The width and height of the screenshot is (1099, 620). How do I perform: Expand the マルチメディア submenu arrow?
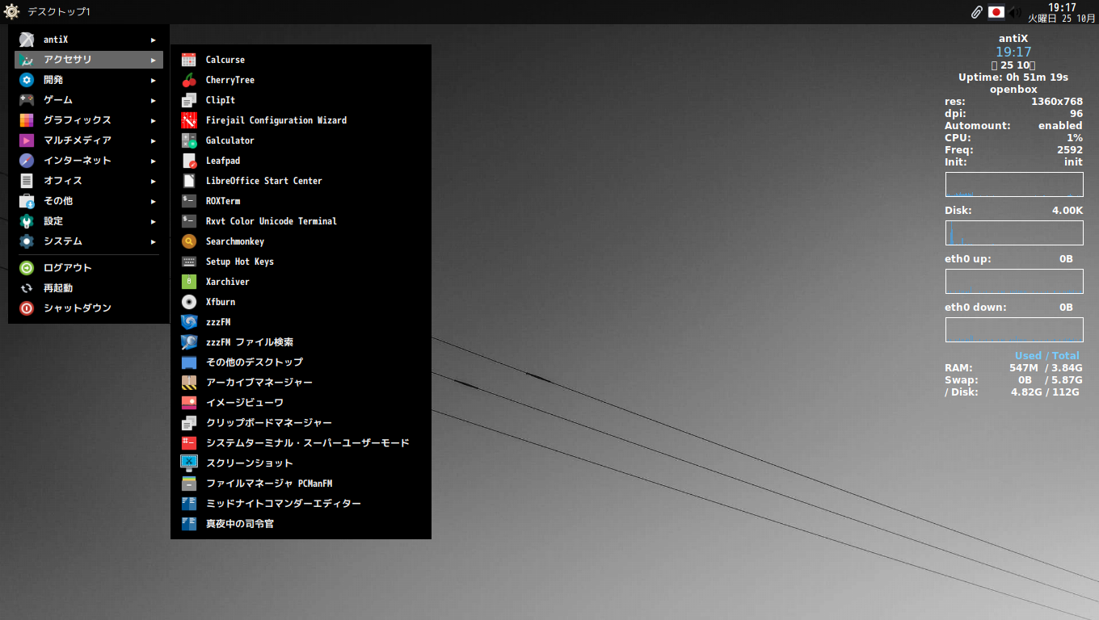pos(154,140)
